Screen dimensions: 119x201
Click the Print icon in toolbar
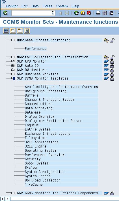pyautogui.click(x=98, y=13)
